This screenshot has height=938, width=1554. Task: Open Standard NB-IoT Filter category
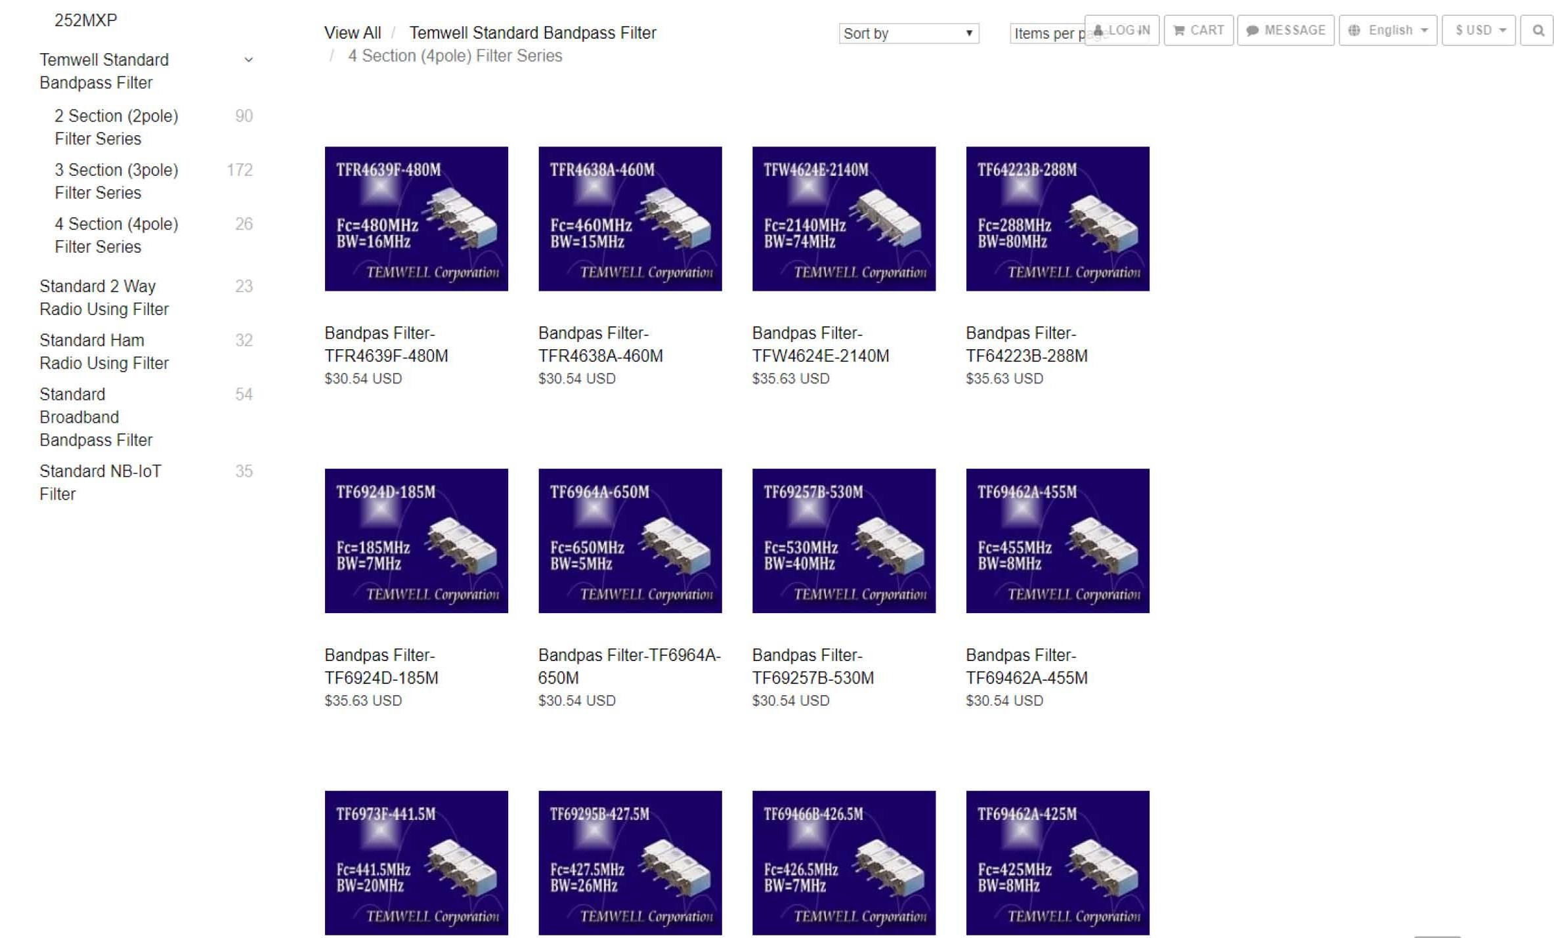coord(100,482)
